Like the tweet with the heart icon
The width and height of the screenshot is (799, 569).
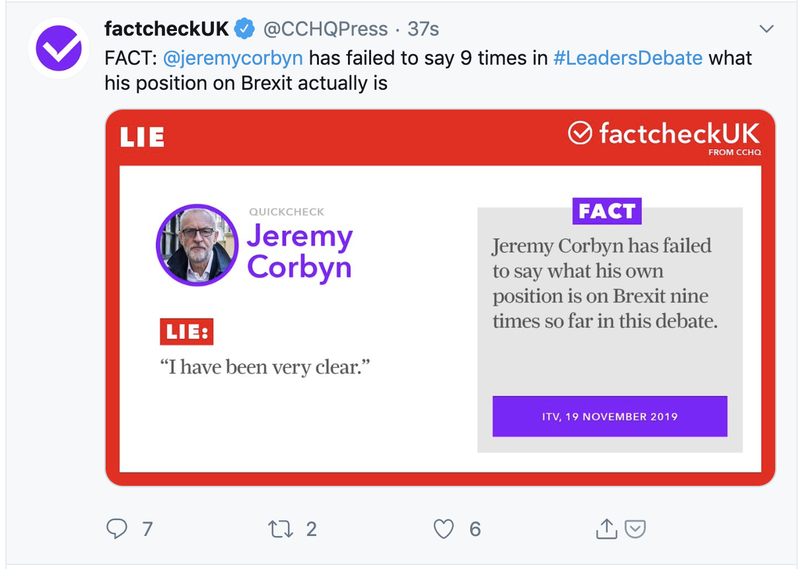[x=444, y=529]
